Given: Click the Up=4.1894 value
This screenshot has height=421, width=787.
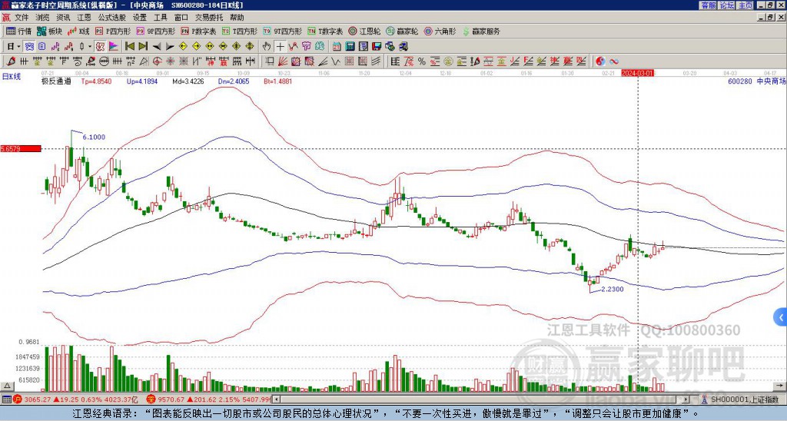Looking at the screenshot, I should pos(142,81).
